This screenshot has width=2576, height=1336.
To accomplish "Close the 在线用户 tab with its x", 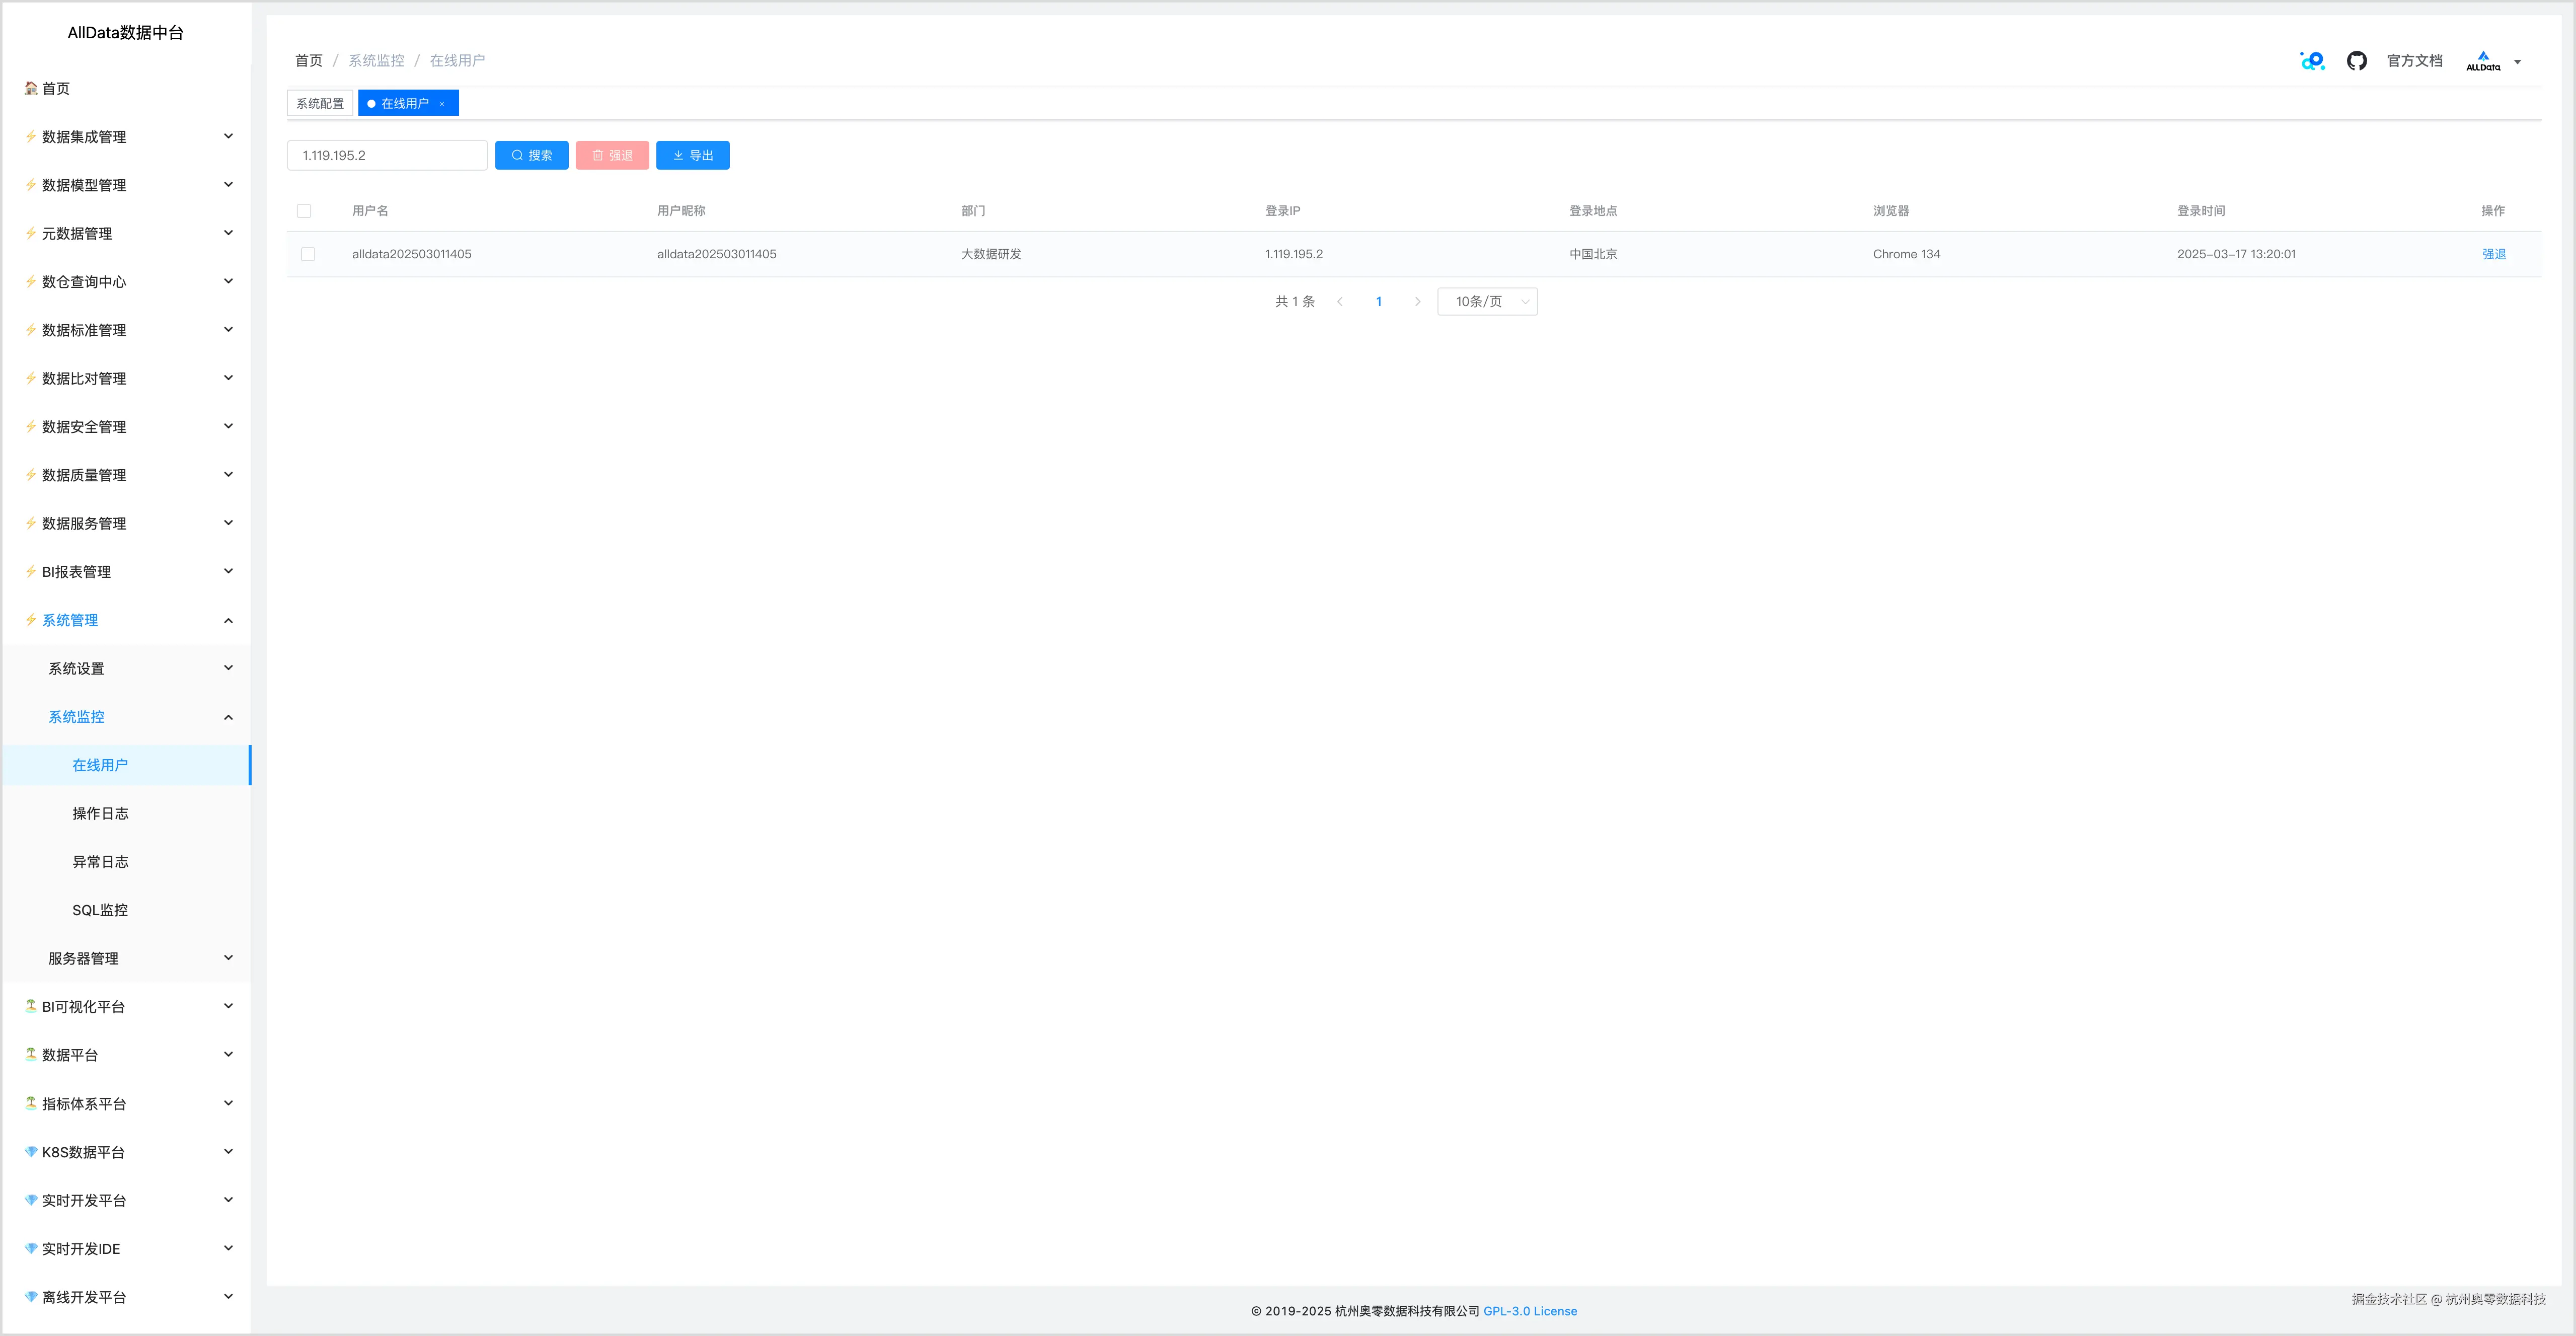I will 442,104.
